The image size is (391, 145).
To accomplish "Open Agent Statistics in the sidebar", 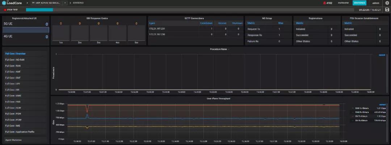I will coord(13,140).
